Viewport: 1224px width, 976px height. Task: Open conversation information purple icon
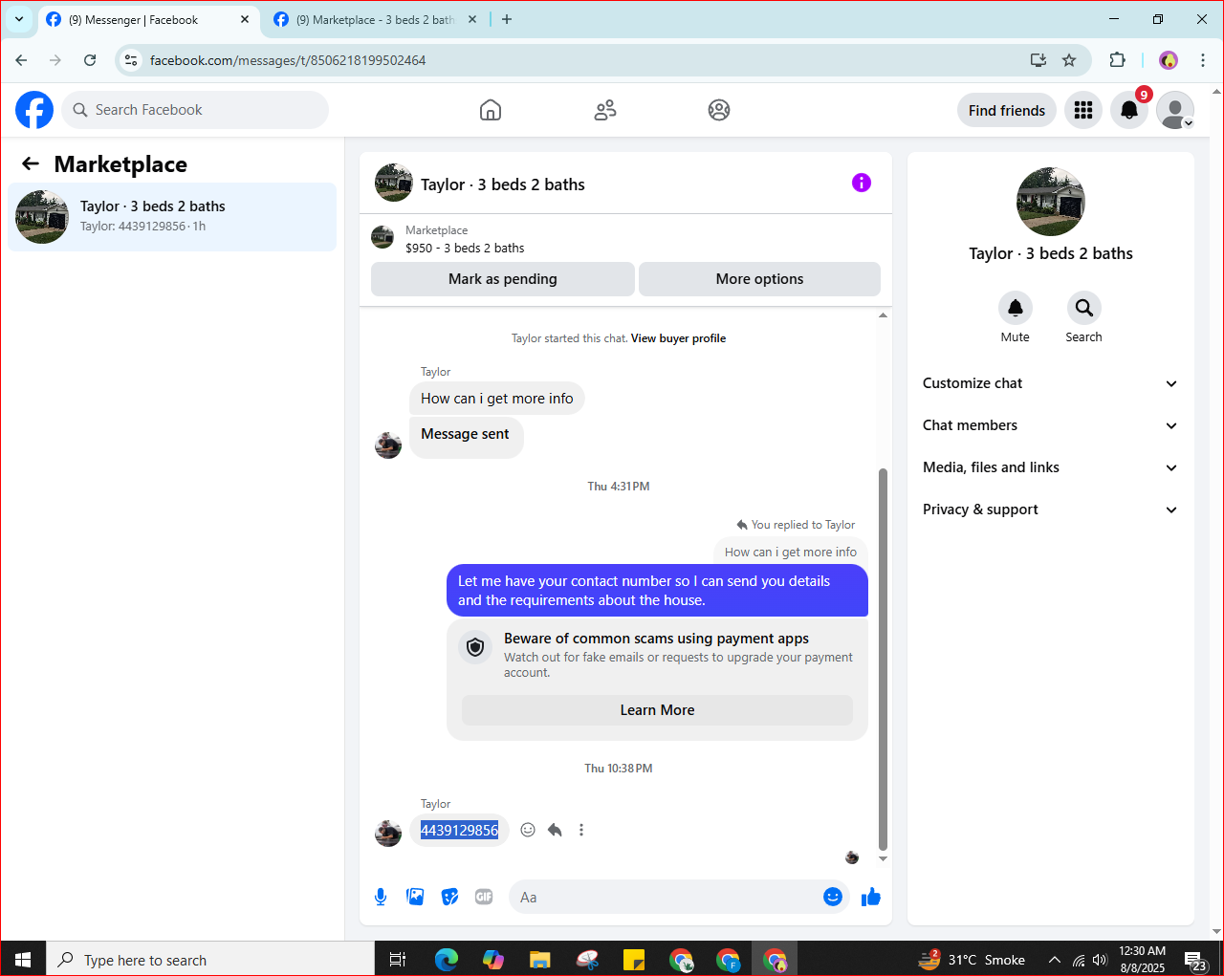point(862,183)
